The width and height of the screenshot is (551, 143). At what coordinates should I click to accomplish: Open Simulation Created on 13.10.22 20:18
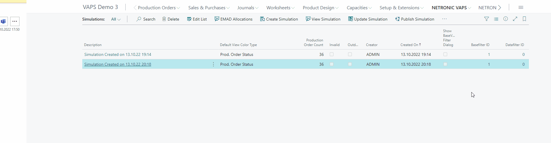tap(118, 64)
